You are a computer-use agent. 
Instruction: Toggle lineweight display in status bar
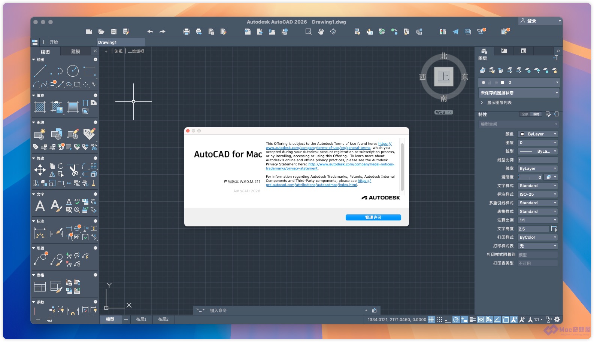473,320
